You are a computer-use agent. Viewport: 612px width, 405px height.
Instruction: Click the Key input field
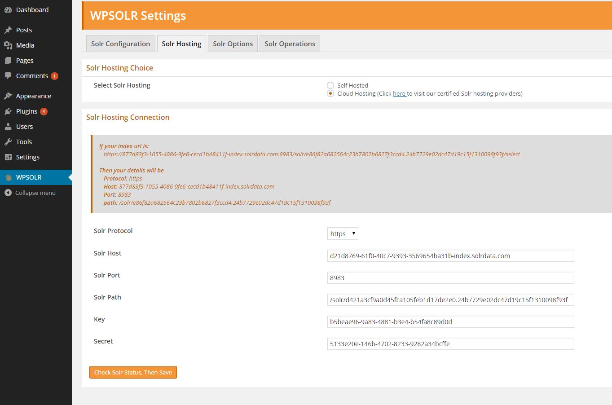pos(450,322)
